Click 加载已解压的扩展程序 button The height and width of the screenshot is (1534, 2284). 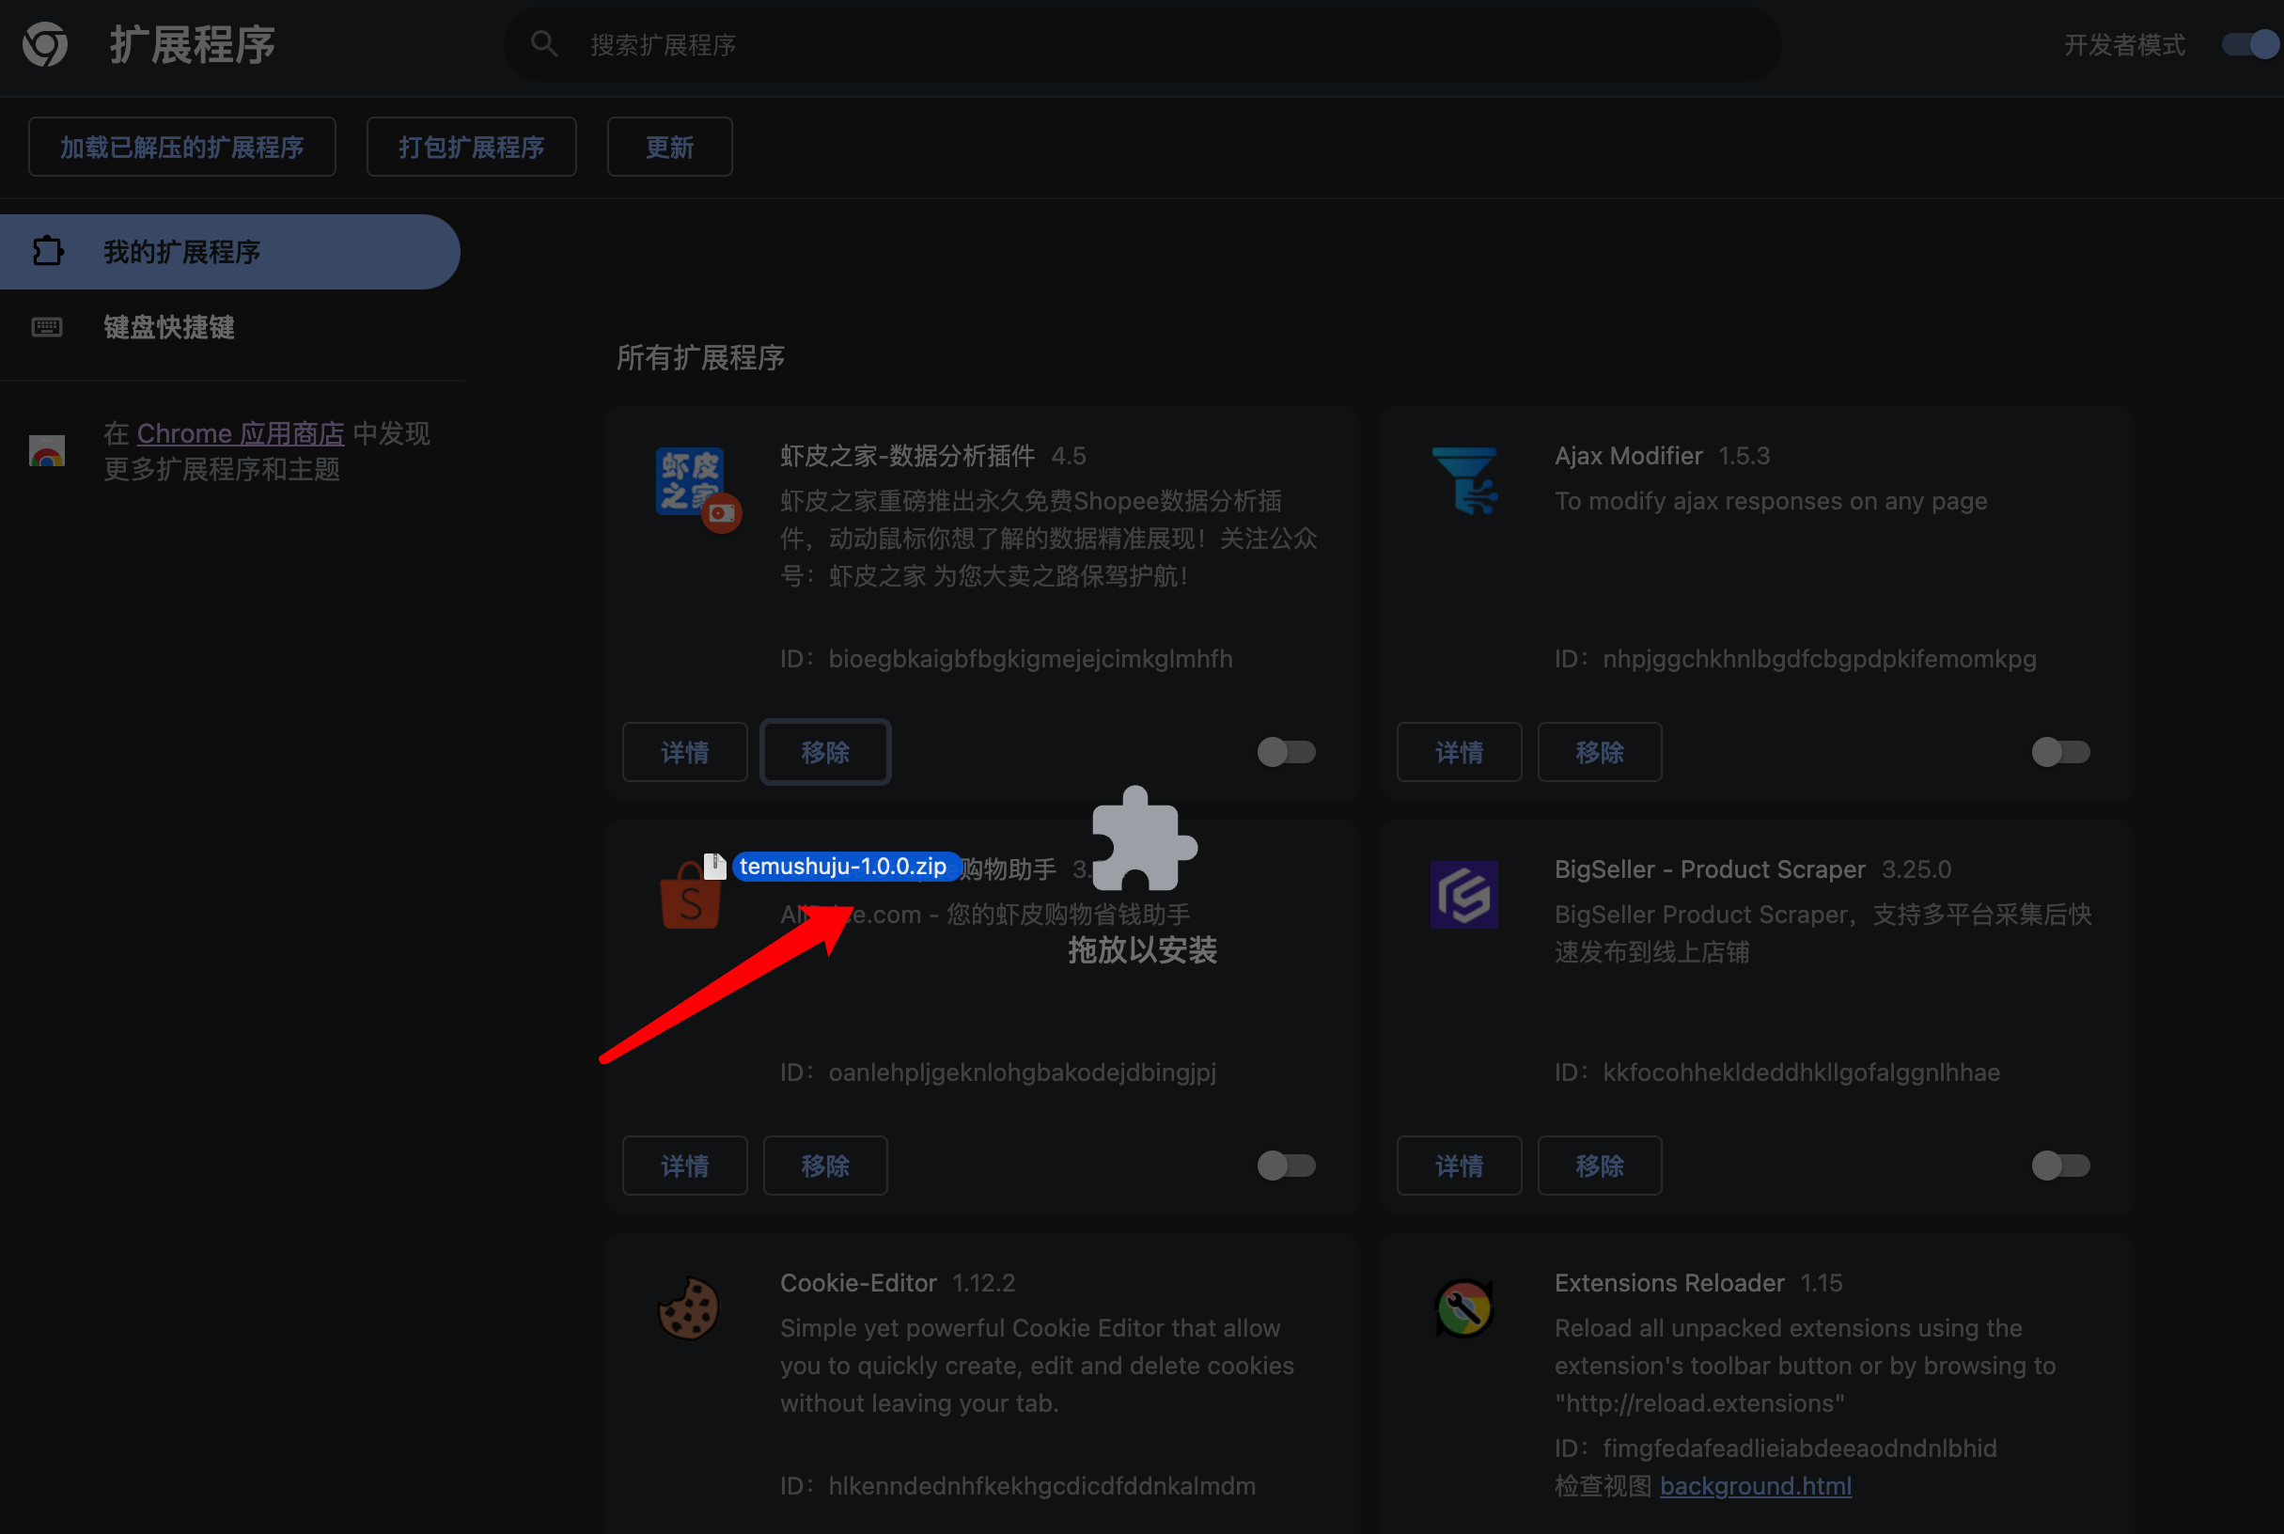(182, 147)
